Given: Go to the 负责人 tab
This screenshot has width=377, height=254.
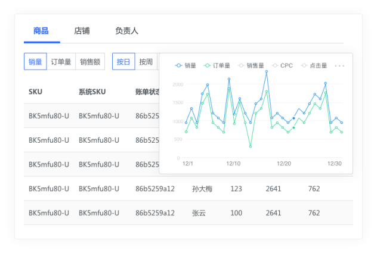Looking at the screenshot, I should [126, 31].
